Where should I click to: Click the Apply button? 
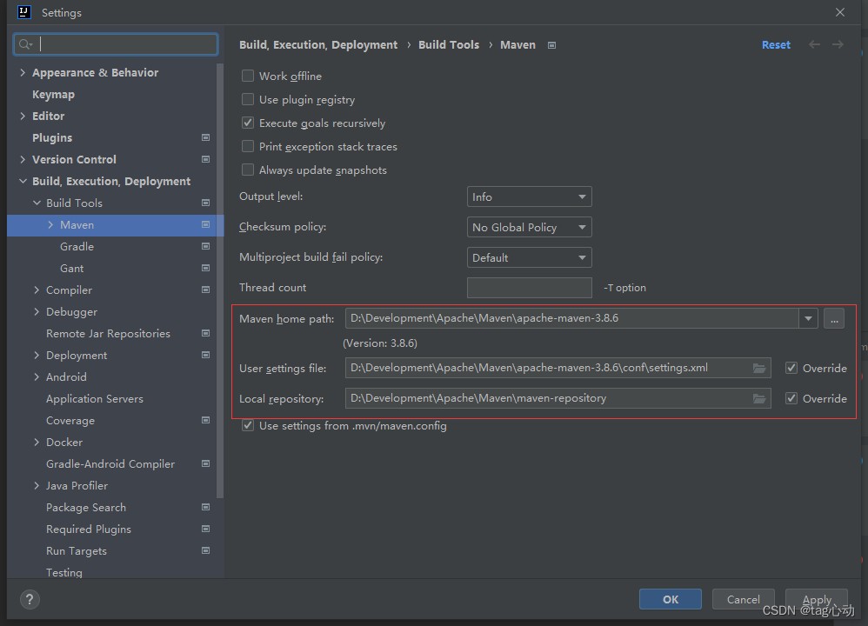[817, 599]
